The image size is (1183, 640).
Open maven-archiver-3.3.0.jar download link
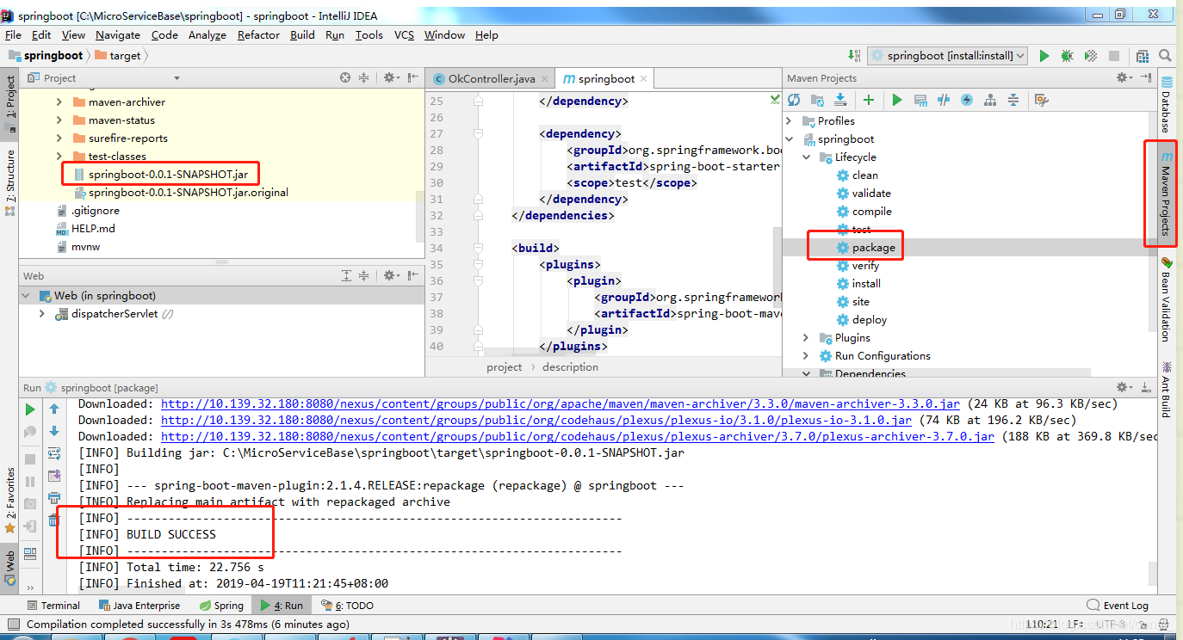click(561, 403)
